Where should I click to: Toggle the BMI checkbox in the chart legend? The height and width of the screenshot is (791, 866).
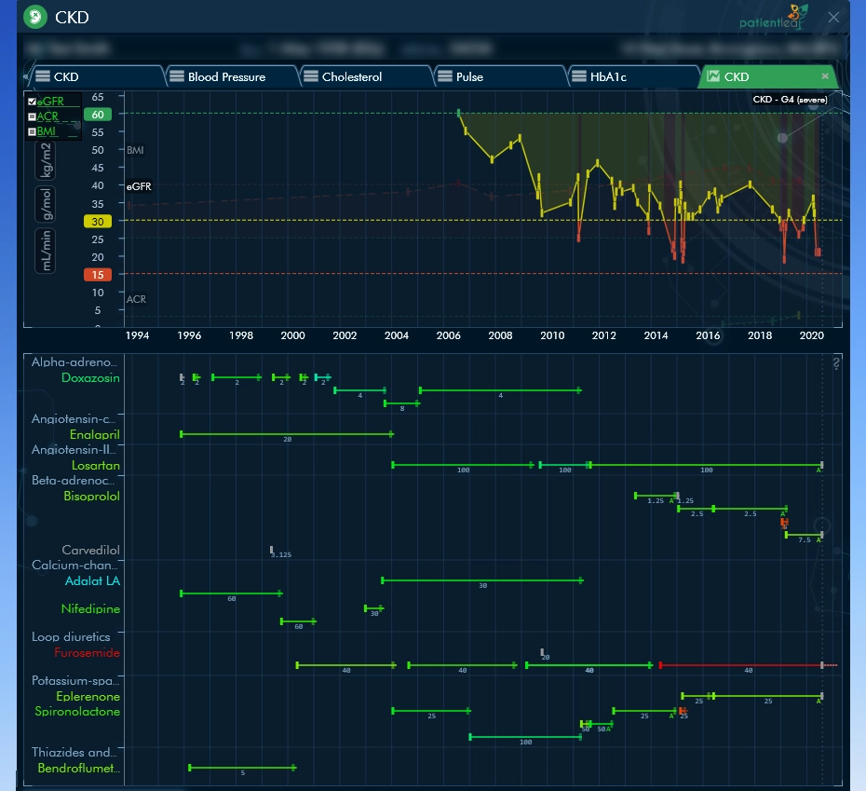coord(33,131)
